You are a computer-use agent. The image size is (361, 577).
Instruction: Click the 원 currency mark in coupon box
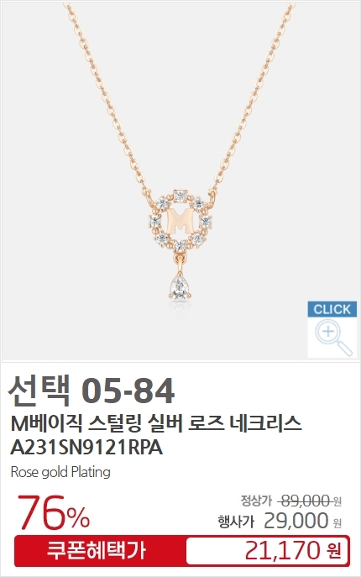(x=334, y=551)
